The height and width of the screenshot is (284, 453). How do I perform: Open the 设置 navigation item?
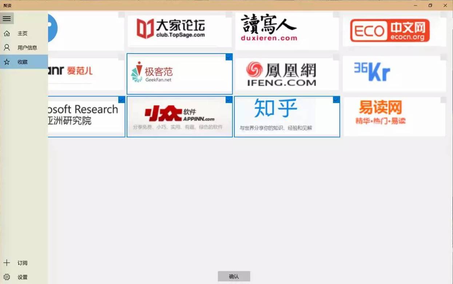(24, 277)
